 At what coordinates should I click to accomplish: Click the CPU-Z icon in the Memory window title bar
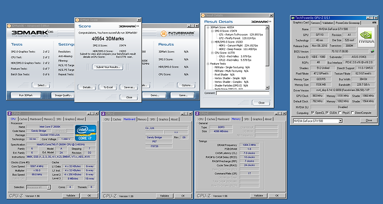197,114
